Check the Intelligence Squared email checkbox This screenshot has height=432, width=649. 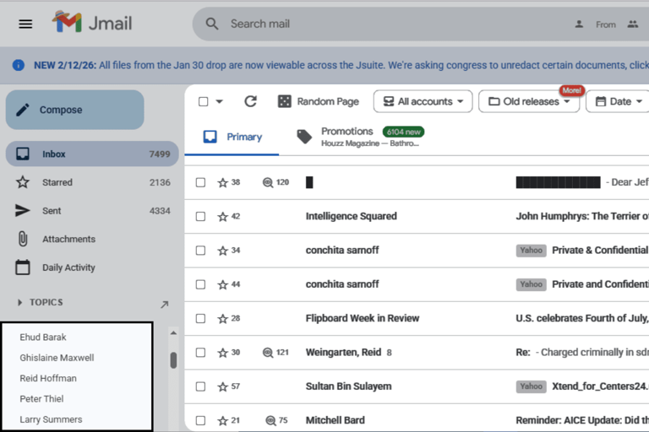click(200, 216)
